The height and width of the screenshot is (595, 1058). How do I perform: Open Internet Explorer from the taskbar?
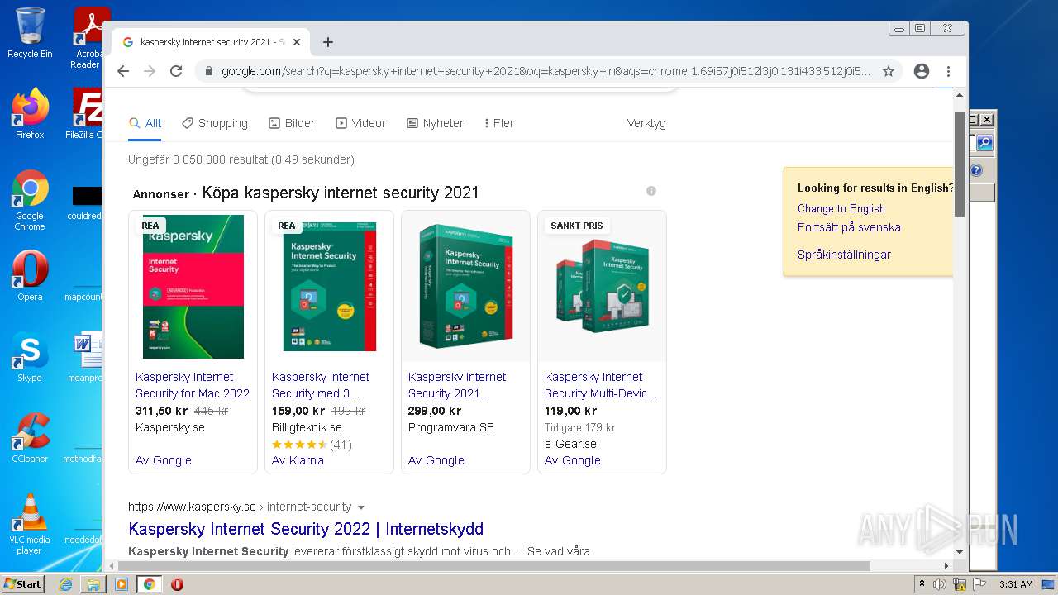65,584
